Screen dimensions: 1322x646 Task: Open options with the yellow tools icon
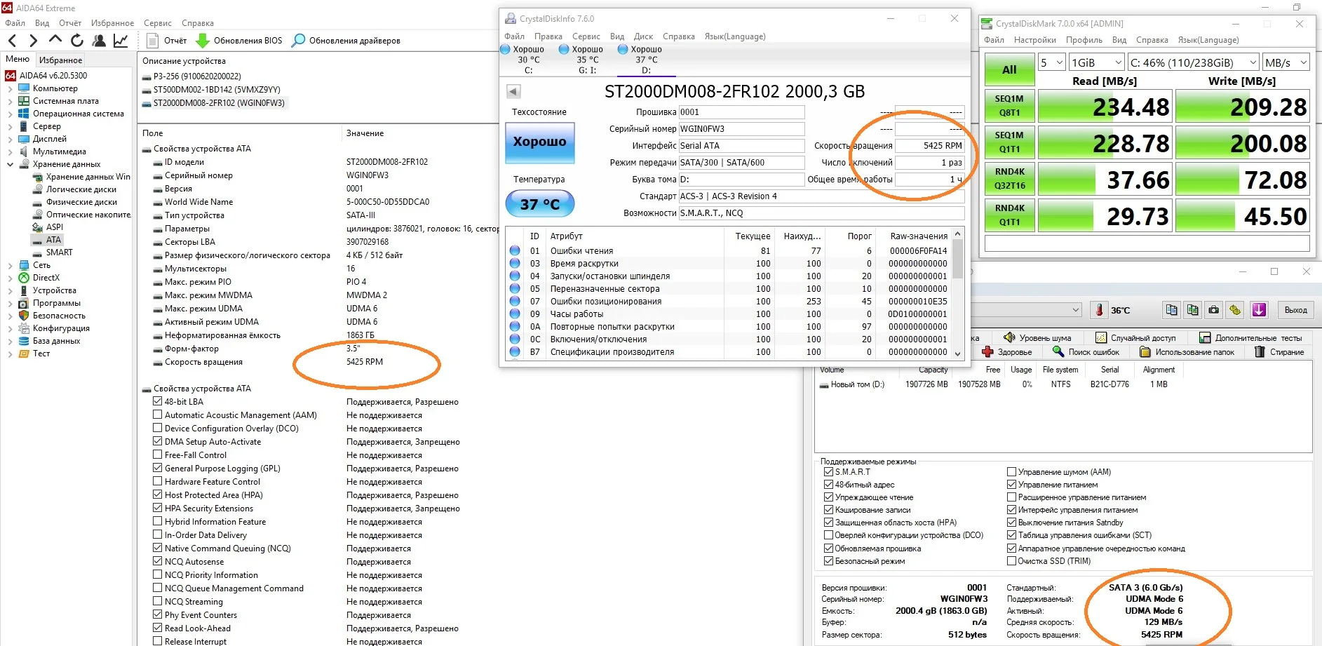(x=1235, y=310)
